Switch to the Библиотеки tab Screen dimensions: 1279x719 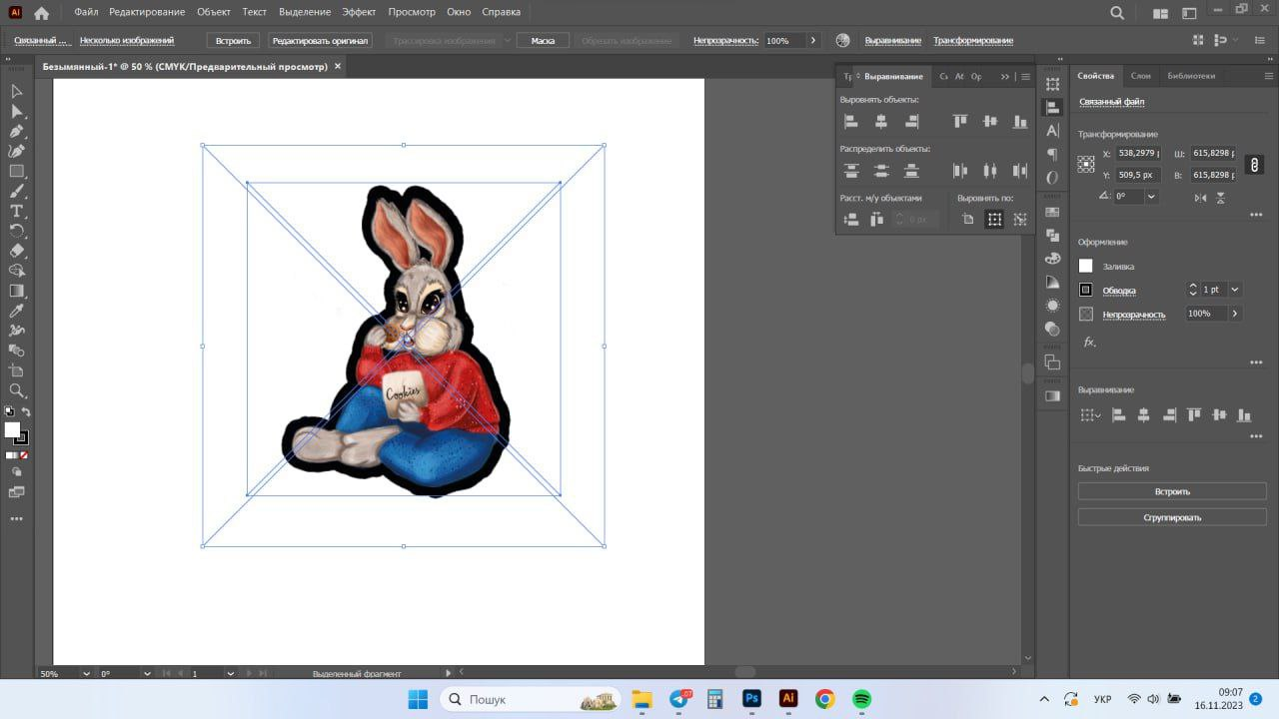tap(1191, 76)
